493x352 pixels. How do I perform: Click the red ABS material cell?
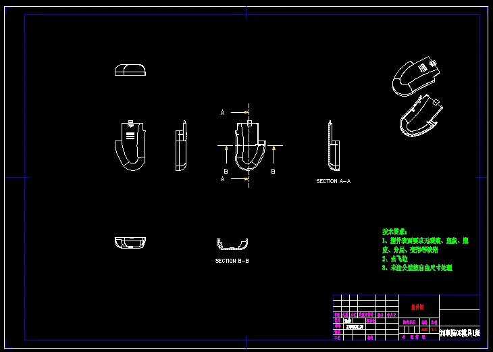(425, 330)
